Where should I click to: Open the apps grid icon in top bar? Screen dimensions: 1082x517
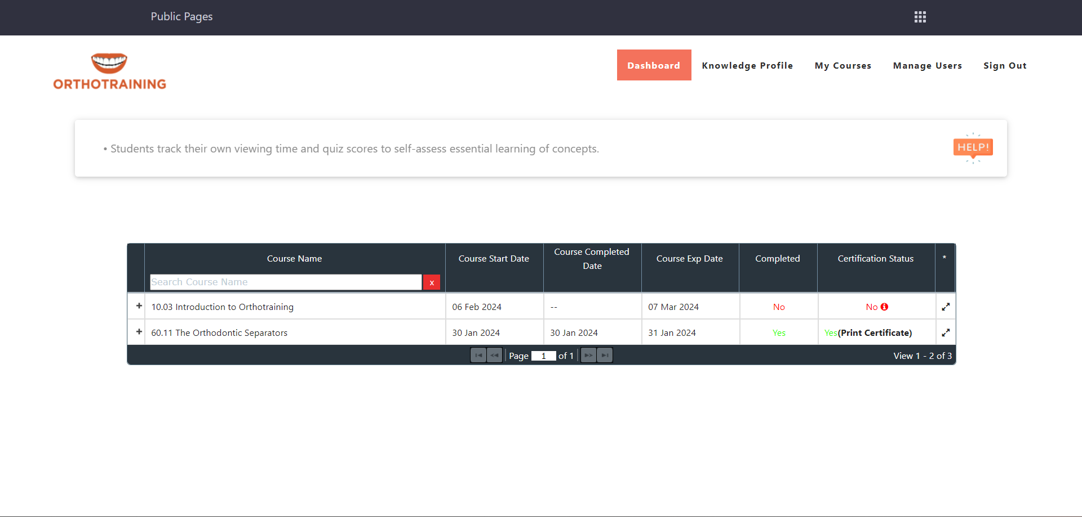pyautogui.click(x=920, y=17)
